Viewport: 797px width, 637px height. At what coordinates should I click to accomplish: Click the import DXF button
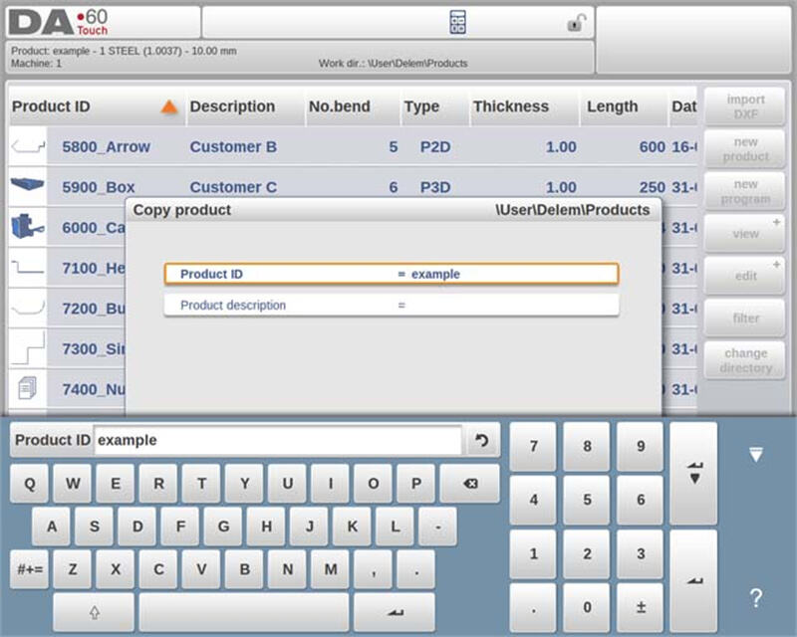[x=745, y=106]
